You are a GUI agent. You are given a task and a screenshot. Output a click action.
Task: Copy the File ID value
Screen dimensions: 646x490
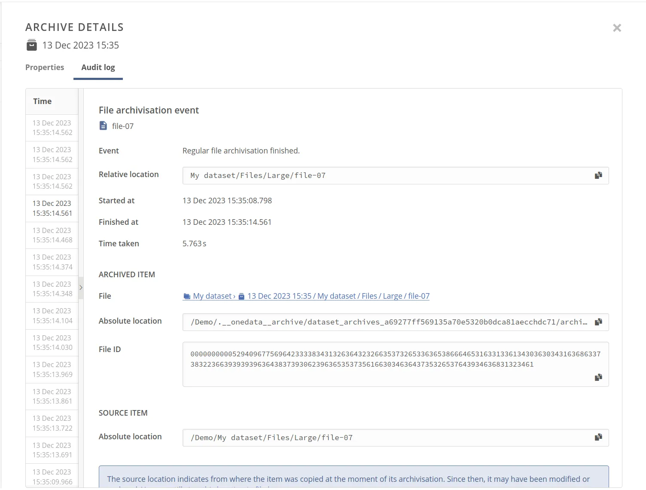point(598,377)
